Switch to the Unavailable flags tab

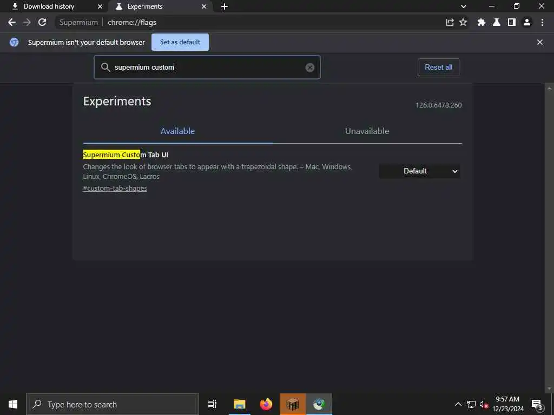point(367,131)
